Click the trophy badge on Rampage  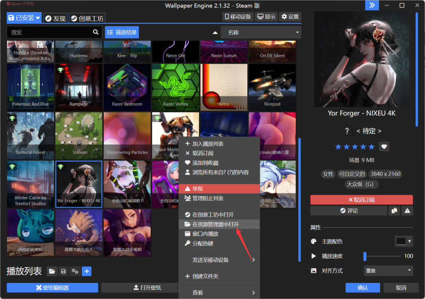[61, 70]
